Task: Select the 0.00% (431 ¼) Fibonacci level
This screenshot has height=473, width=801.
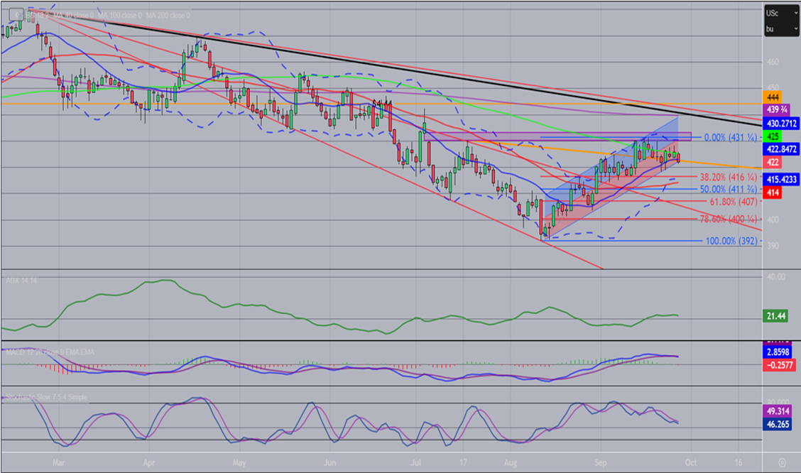Action: coord(731,137)
